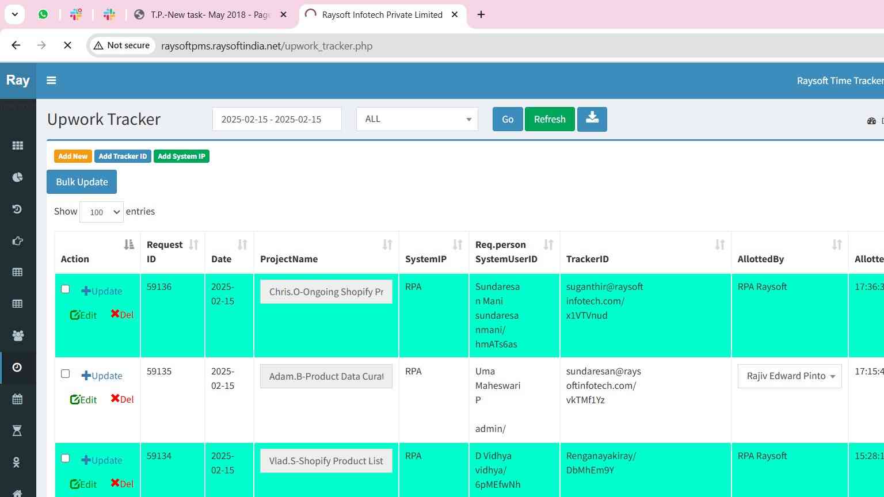Screen dimensions: 884x497
Task: Sort table by Request ID column
Action: (193, 244)
